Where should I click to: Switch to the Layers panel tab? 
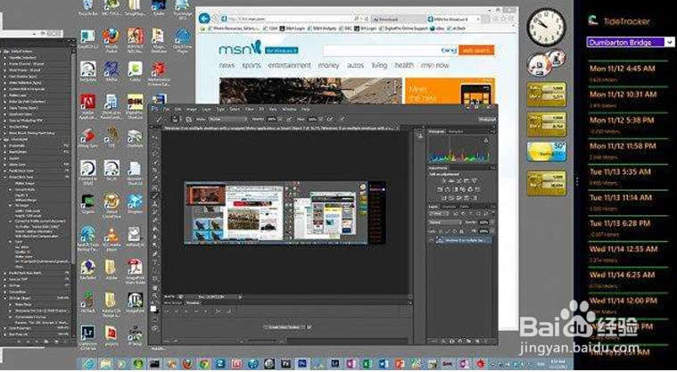click(x=433, y=207)
